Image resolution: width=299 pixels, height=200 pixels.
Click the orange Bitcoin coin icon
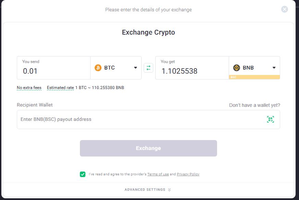[x=98, y=68]
